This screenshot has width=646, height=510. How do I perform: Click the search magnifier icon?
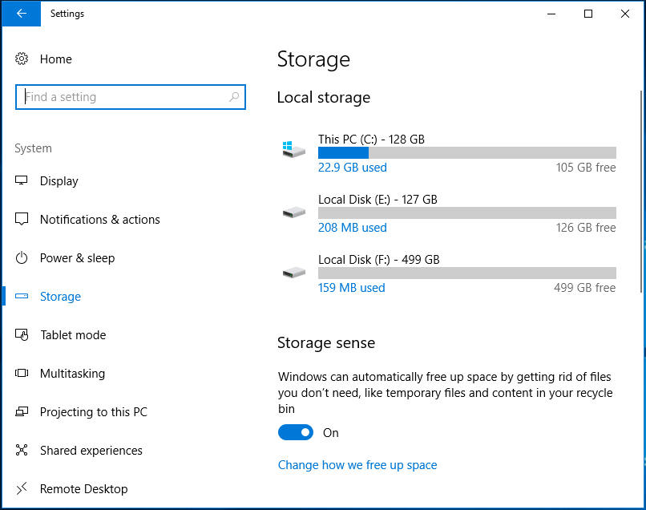(234, 97)
